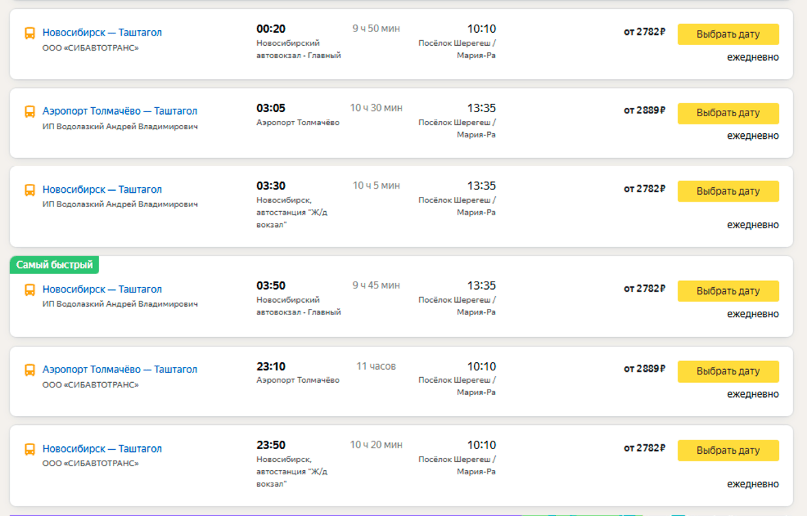The width and height of the screenshot is (807, 516).
Task: Select Выбрать дату for the 23:50 trip
Action: (728, 450)
